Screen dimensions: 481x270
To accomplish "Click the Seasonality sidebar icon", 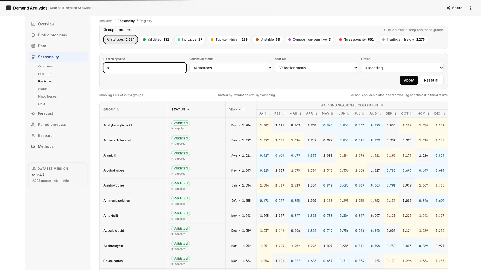I will 33,57.
